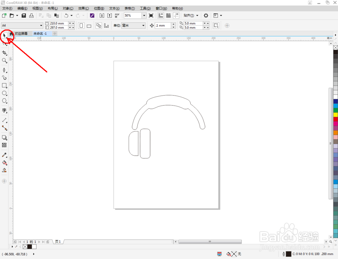Screen dimensions: 338x259
Task: Toggle Show rulers
Action: 161,15
